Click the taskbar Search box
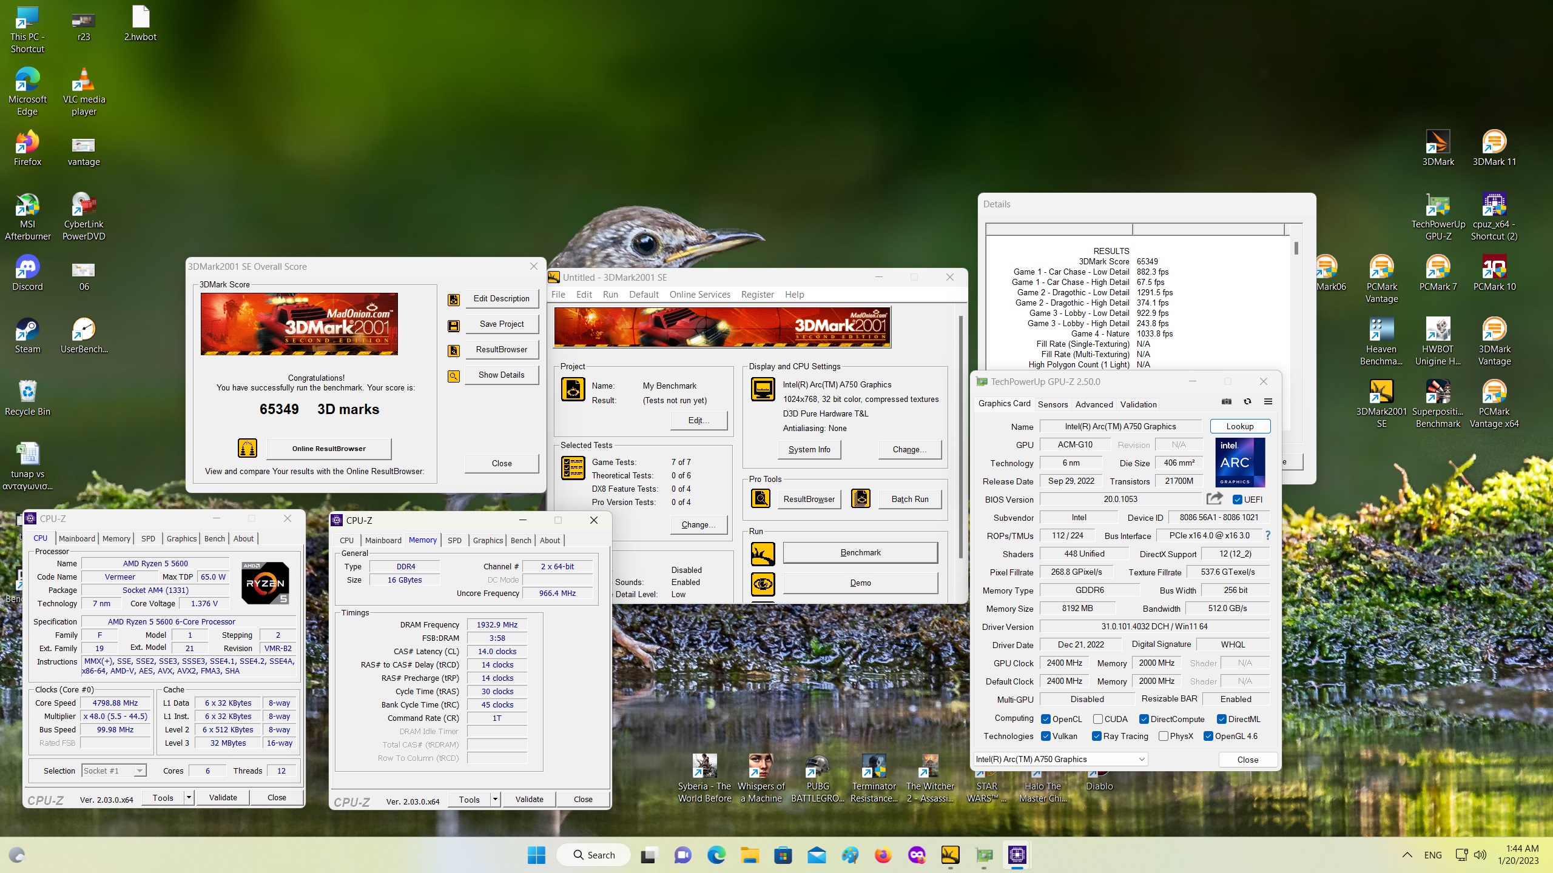1553x873 pixels. point(593,855)
